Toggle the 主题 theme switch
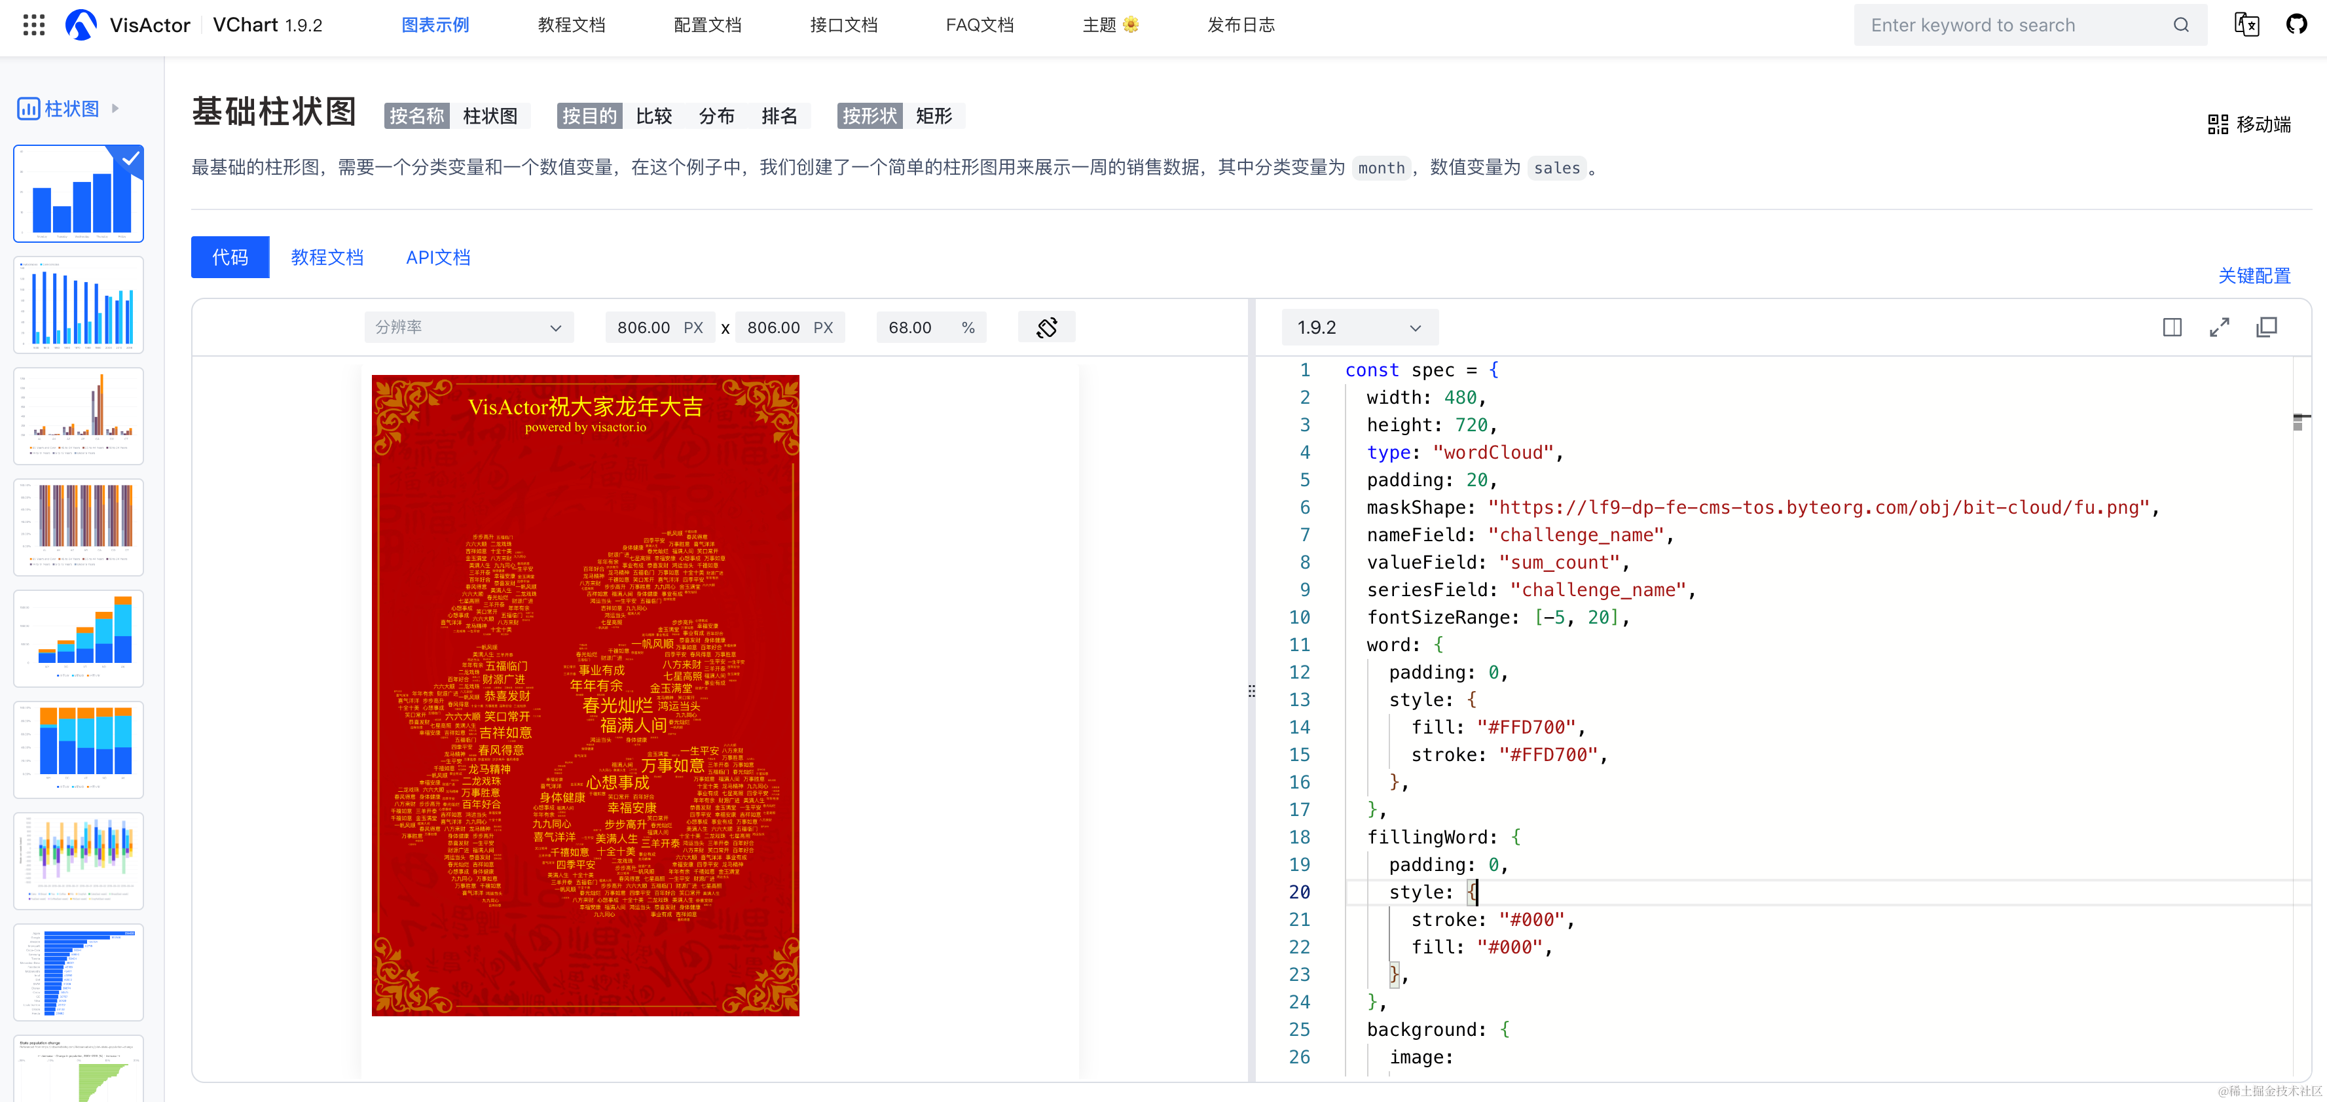The width and height of the screenshot is (2327, 1102). click(1110, 24)
